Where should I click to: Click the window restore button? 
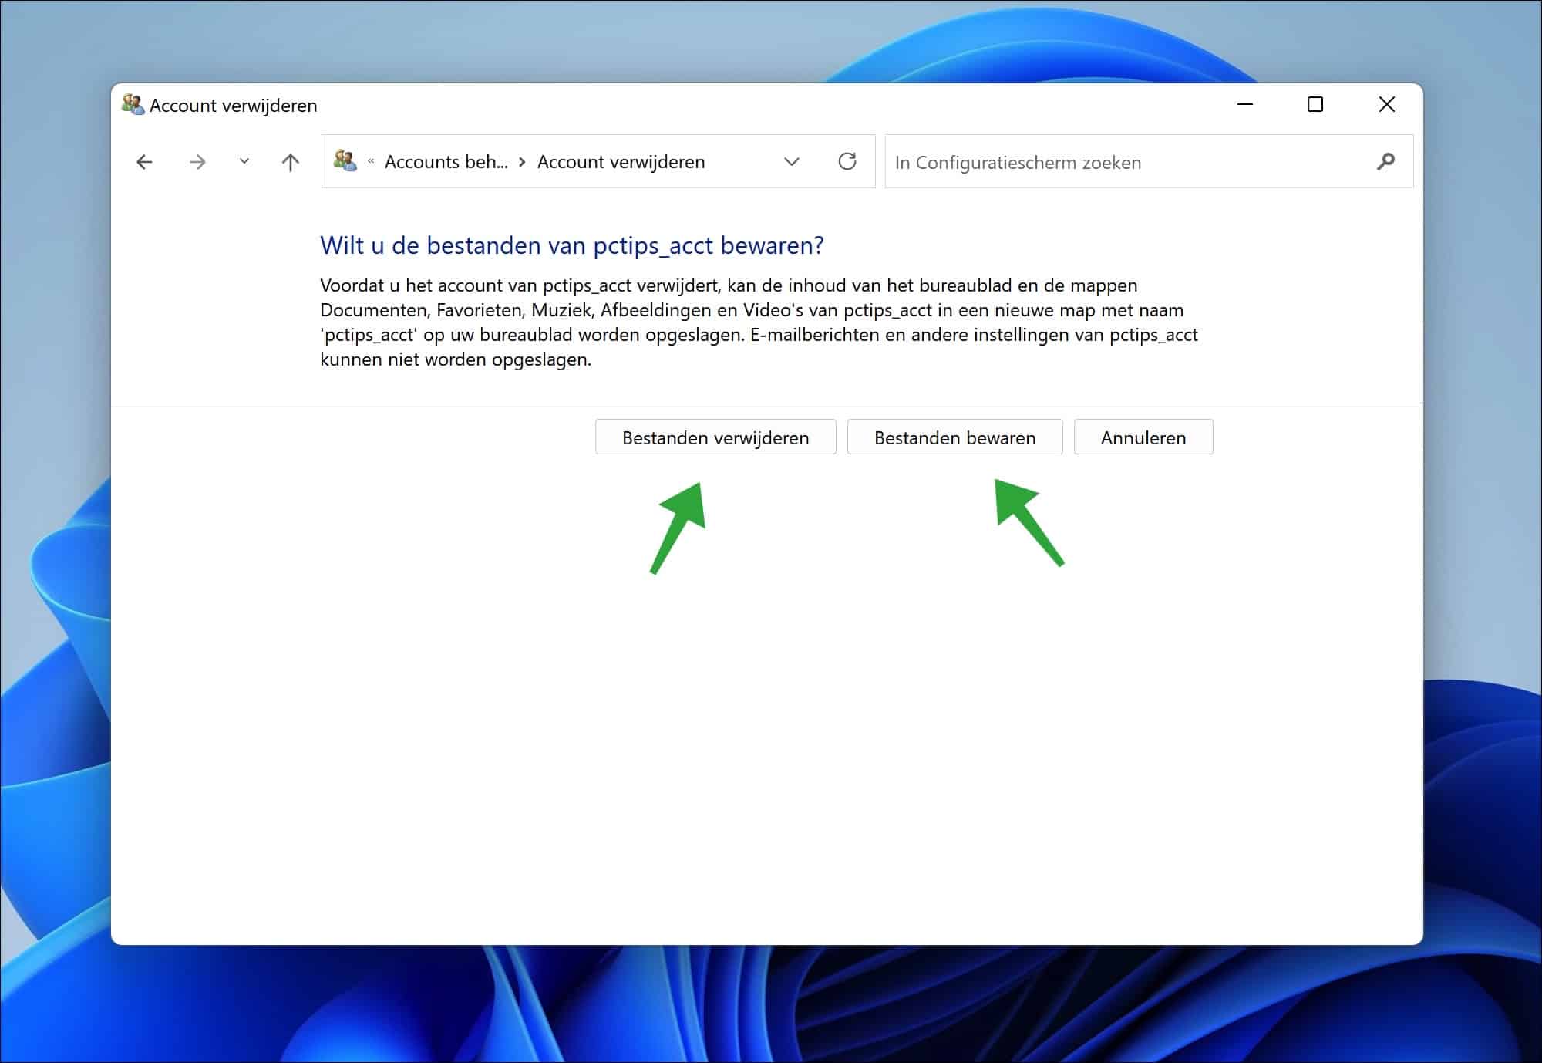click(x=1315, y=104)
